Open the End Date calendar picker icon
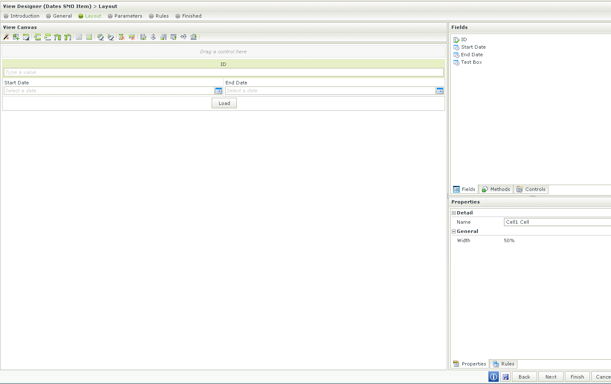Image resolution: width=611 pixels, height=384 pixels. (x=440, y=91)
